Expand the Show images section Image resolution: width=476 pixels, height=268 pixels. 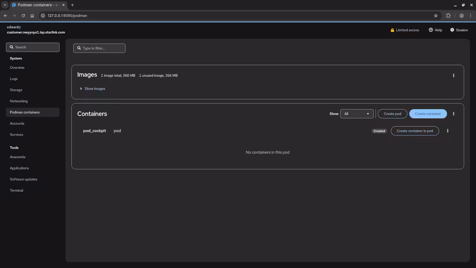(x=93, y=89)
